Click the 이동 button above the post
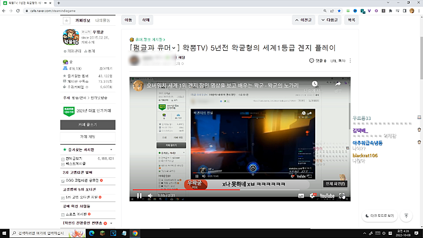Image resolution: width=423 pixels, height=238 pixels. click(128, 20)
